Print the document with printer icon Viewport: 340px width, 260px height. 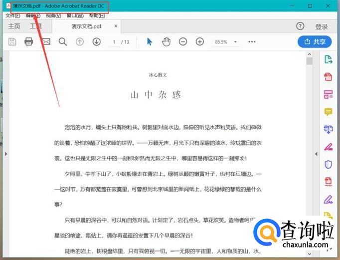(x=28, y=41)
